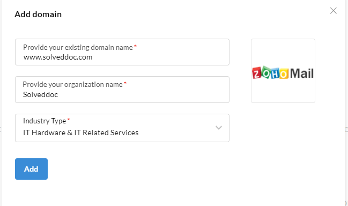Click the Provide your organization name label

point(72,84)
